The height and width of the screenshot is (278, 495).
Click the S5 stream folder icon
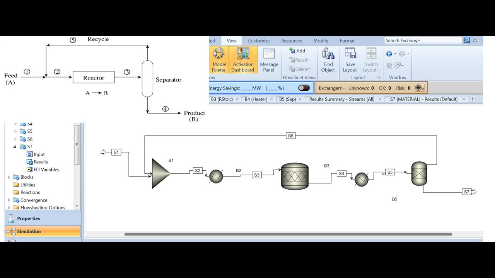(22, 131)
